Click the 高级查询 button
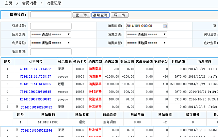The height and width of the screenshot is (137, 218). (101, 15)
